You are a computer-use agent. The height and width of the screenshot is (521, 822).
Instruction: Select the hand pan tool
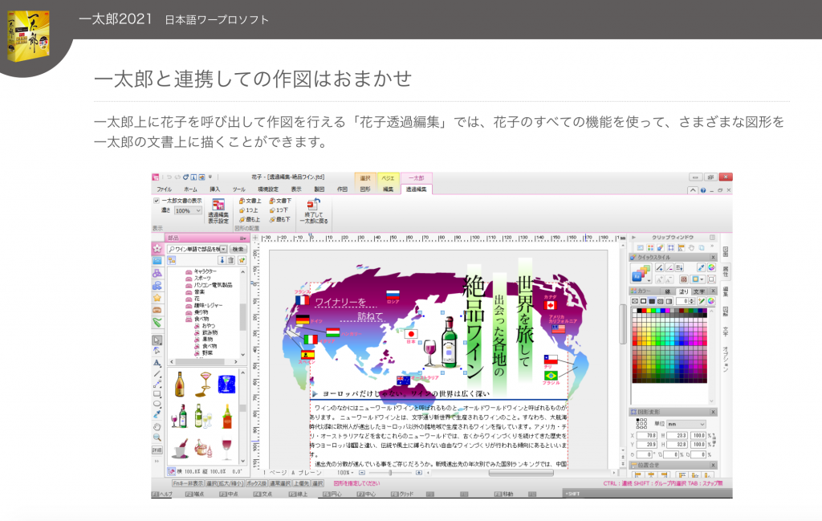[x=157, y=426]
